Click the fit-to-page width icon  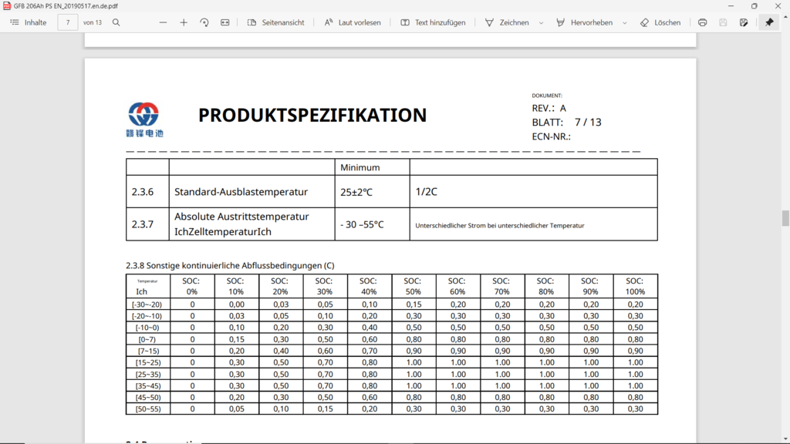pos(225,22)
